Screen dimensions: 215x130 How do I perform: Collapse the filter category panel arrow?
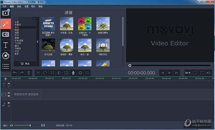(38, 41)
